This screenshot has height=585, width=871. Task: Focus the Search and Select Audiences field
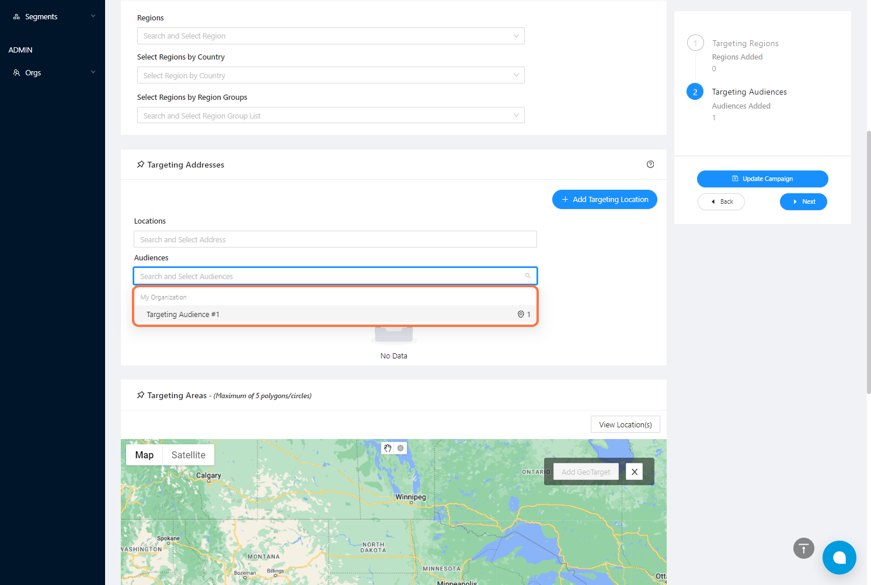tap(336, 276)
